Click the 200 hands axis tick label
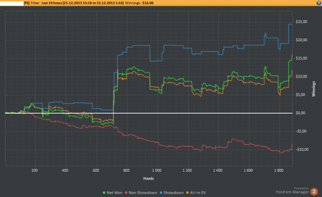Screen dimensions: 322x197 (34, 170)
